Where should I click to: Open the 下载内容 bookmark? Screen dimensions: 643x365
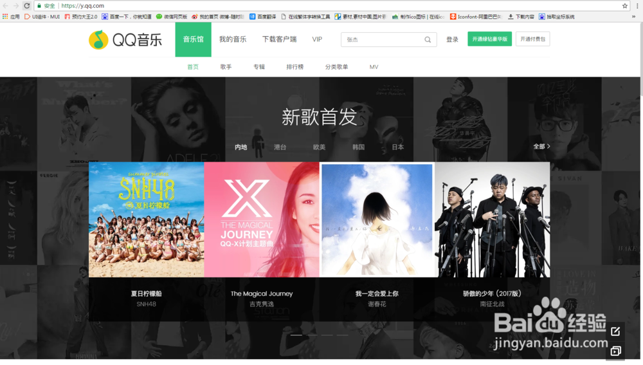[x=521, y=17]
